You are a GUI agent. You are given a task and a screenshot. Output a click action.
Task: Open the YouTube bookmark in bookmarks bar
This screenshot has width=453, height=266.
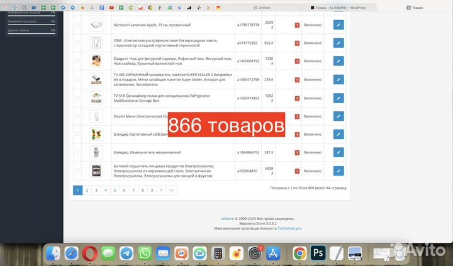click(111, 8)
